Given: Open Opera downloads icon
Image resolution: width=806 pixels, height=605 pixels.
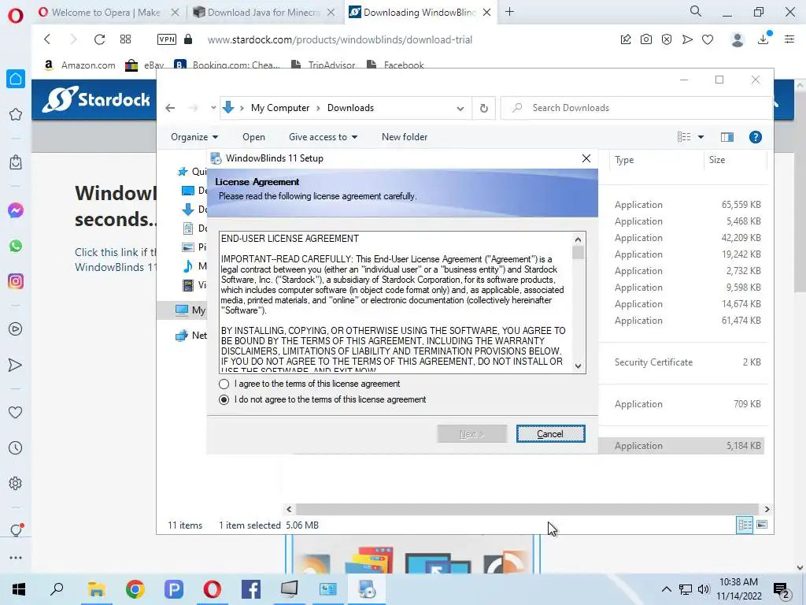Looking at the screenshot, I should 763,39.
